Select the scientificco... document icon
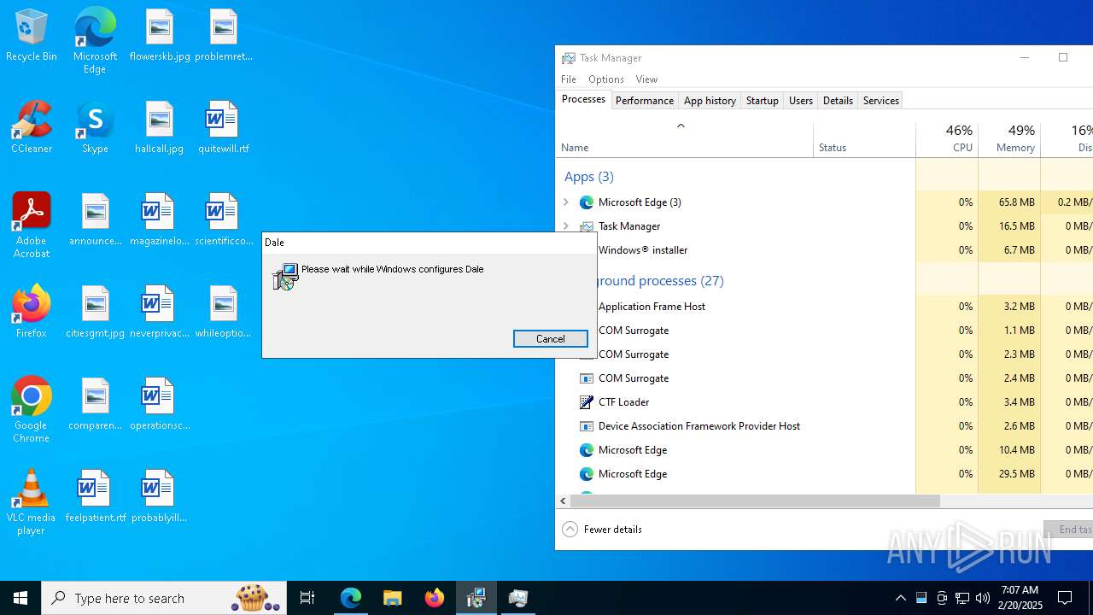 pyautogui.click(x=224, y=220)
